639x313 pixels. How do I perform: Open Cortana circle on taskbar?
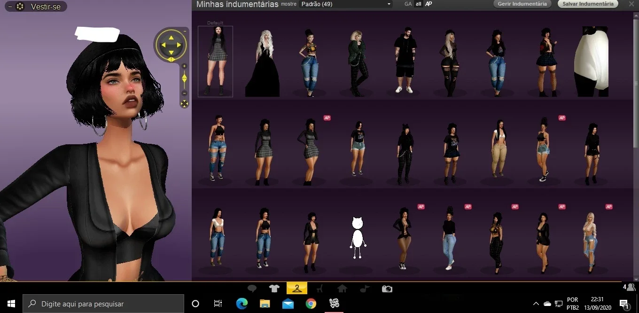pyautogui.click(x=195, y=304)
